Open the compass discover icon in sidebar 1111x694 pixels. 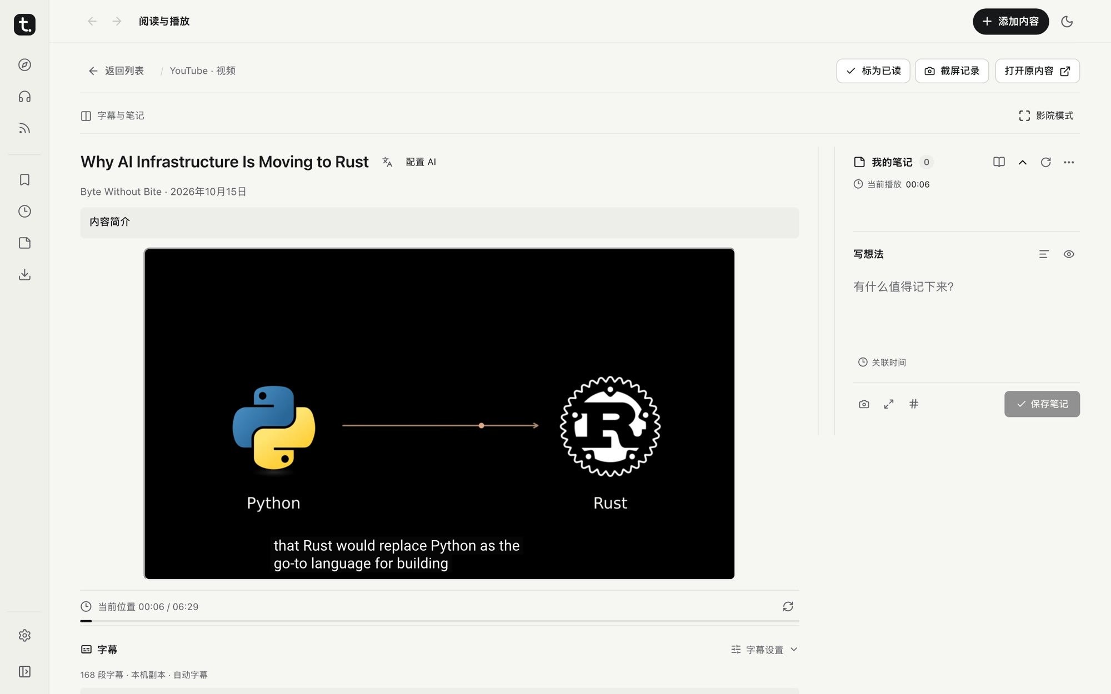24,65
